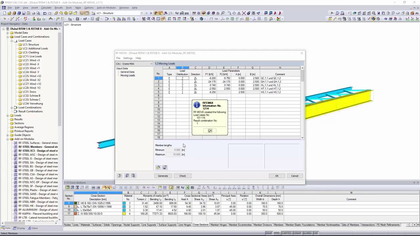Toggle CARTES in the status bar
This screenshot has height=236, width=420.
(x=286, y=233)
